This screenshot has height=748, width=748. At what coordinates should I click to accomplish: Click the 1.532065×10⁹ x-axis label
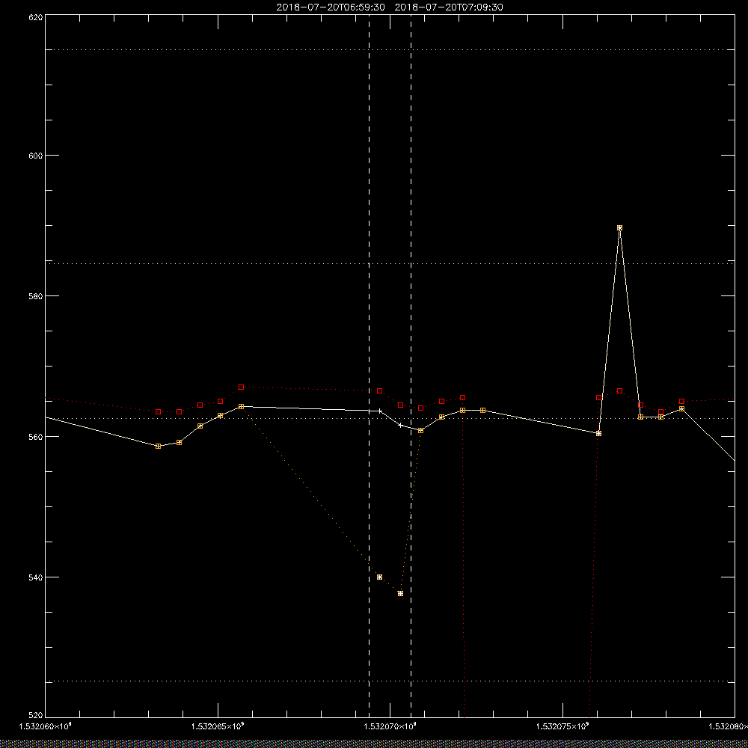pos(218,726)
